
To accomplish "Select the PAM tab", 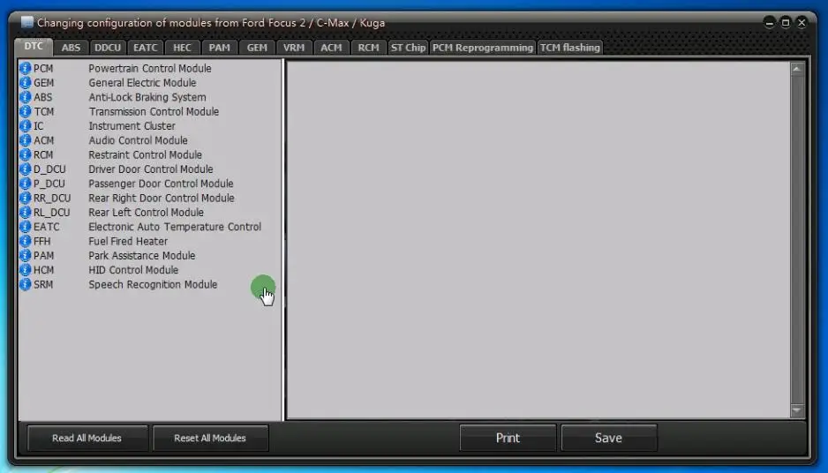I will click(x=219, y=48).
